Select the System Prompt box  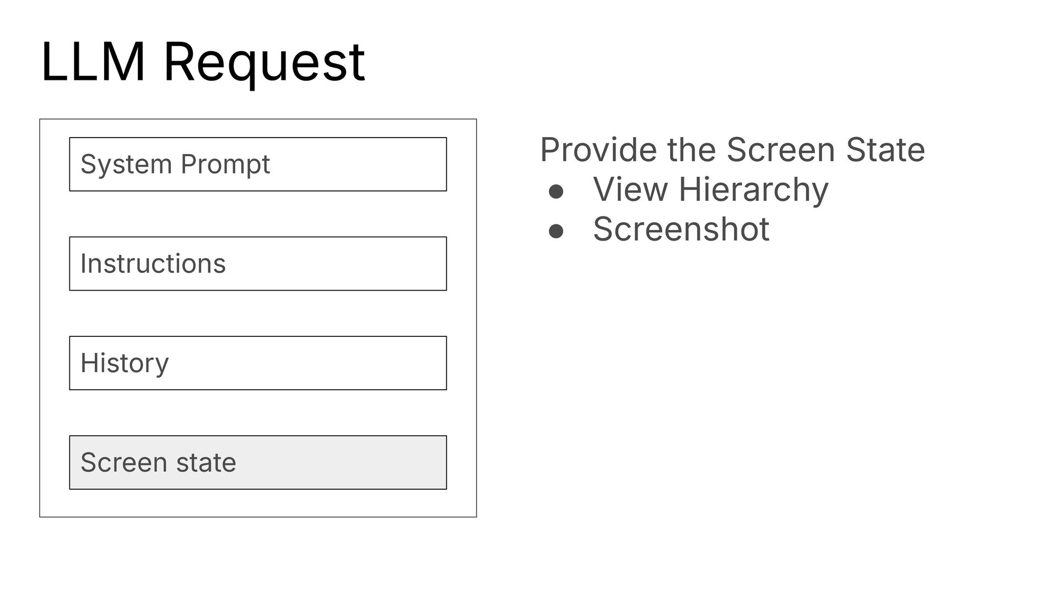pyautogui.click(x=258, y=164)
